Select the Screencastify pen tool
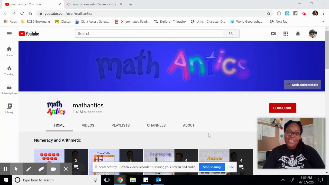The width and height of the screenshot is (329, 185). 29,169
